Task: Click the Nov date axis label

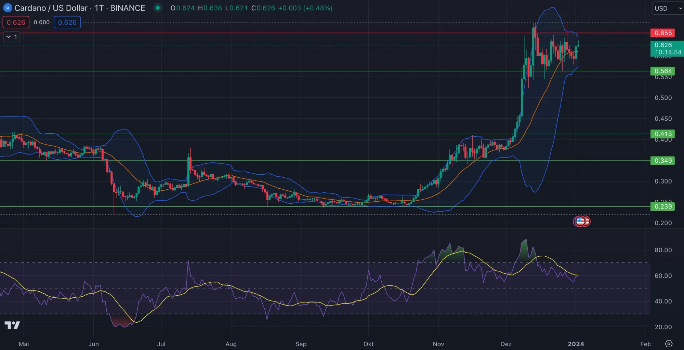Action: (438, 344)
